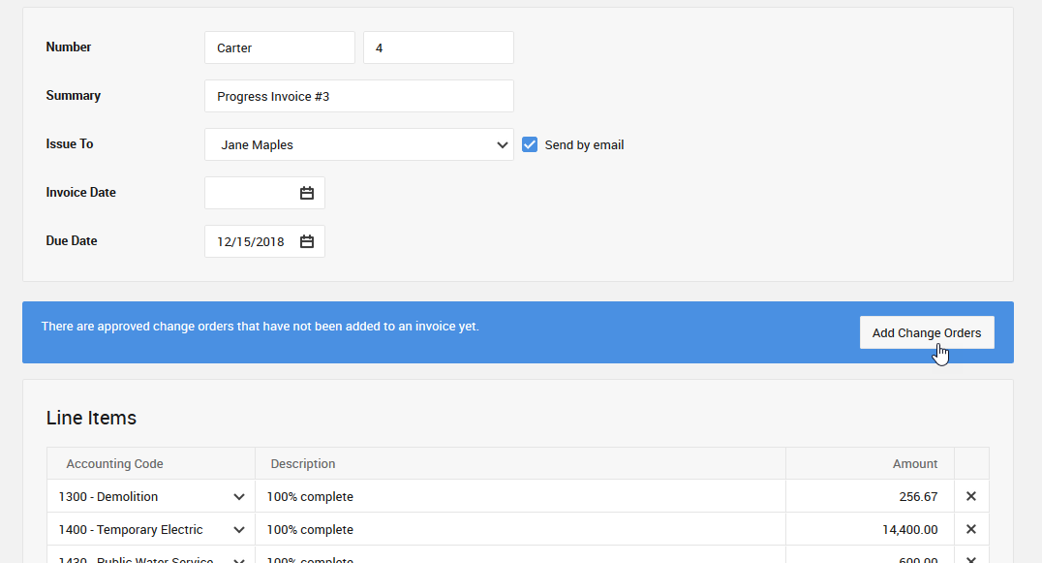The image size is (1042, 563).
Task: Remove the Public Water Service line item
Action: (971, 558)
